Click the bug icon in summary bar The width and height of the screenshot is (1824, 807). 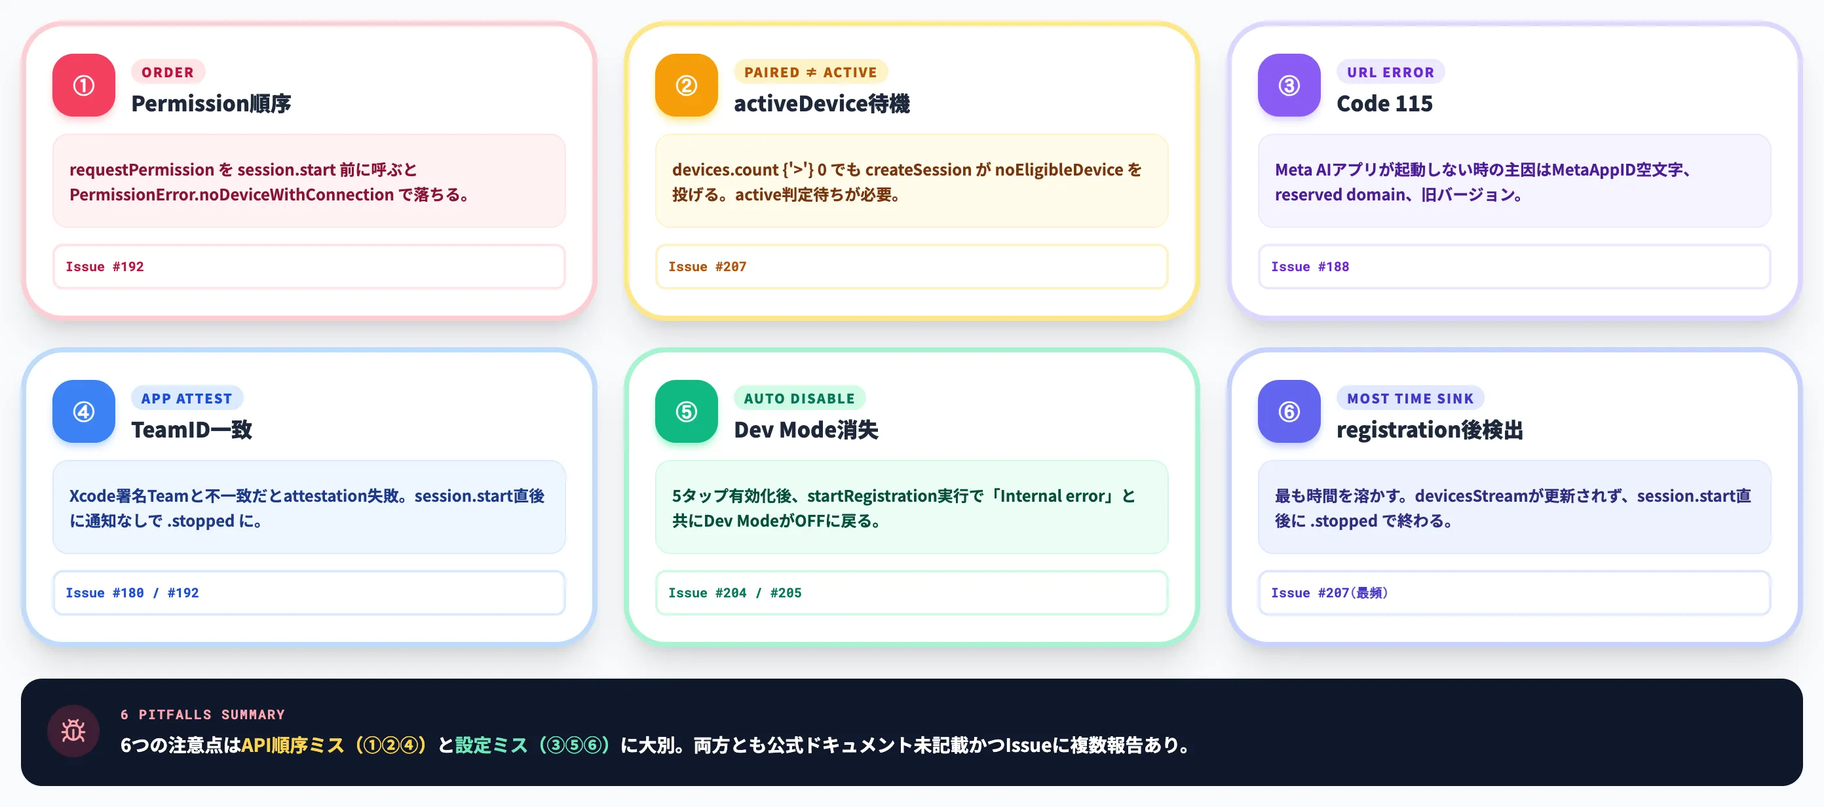click(x=73, y=730)
